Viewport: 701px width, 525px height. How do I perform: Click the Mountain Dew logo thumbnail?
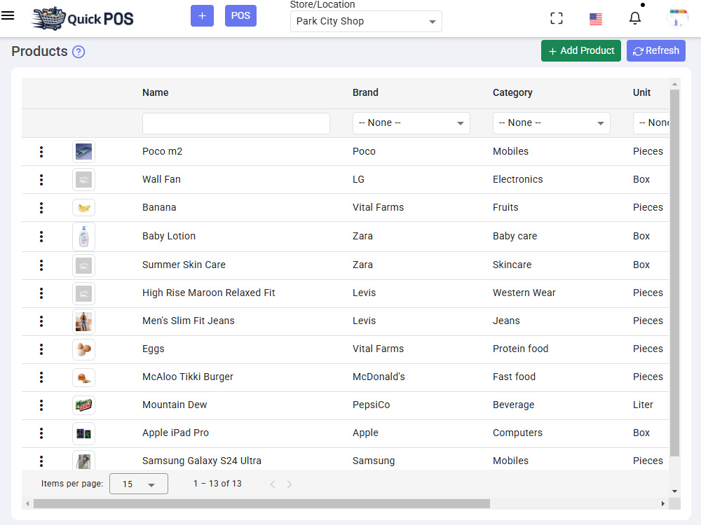tap(83, 405)
